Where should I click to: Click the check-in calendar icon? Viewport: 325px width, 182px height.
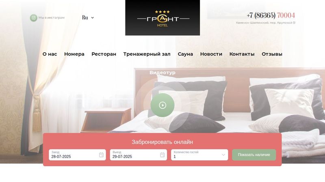pyautogui.click(x=101, y=155)
